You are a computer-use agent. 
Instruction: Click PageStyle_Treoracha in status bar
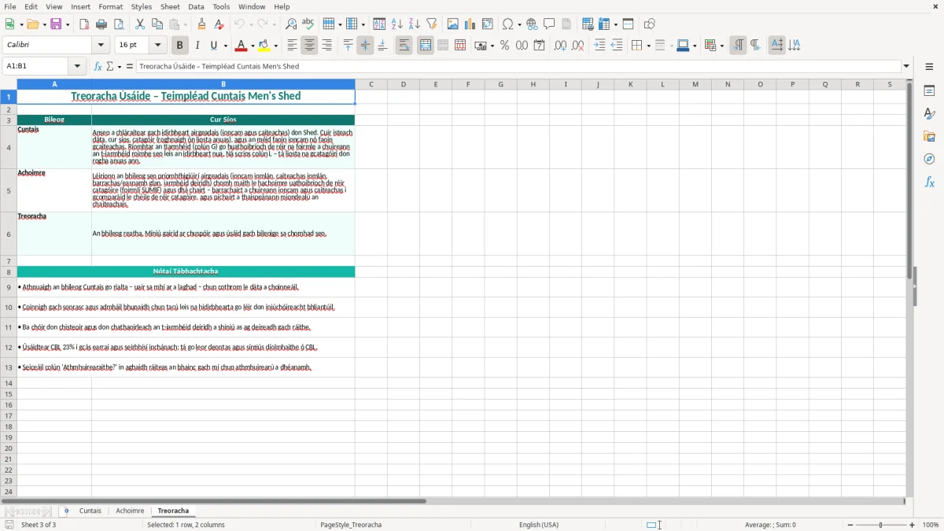click(x=350, y=525)
